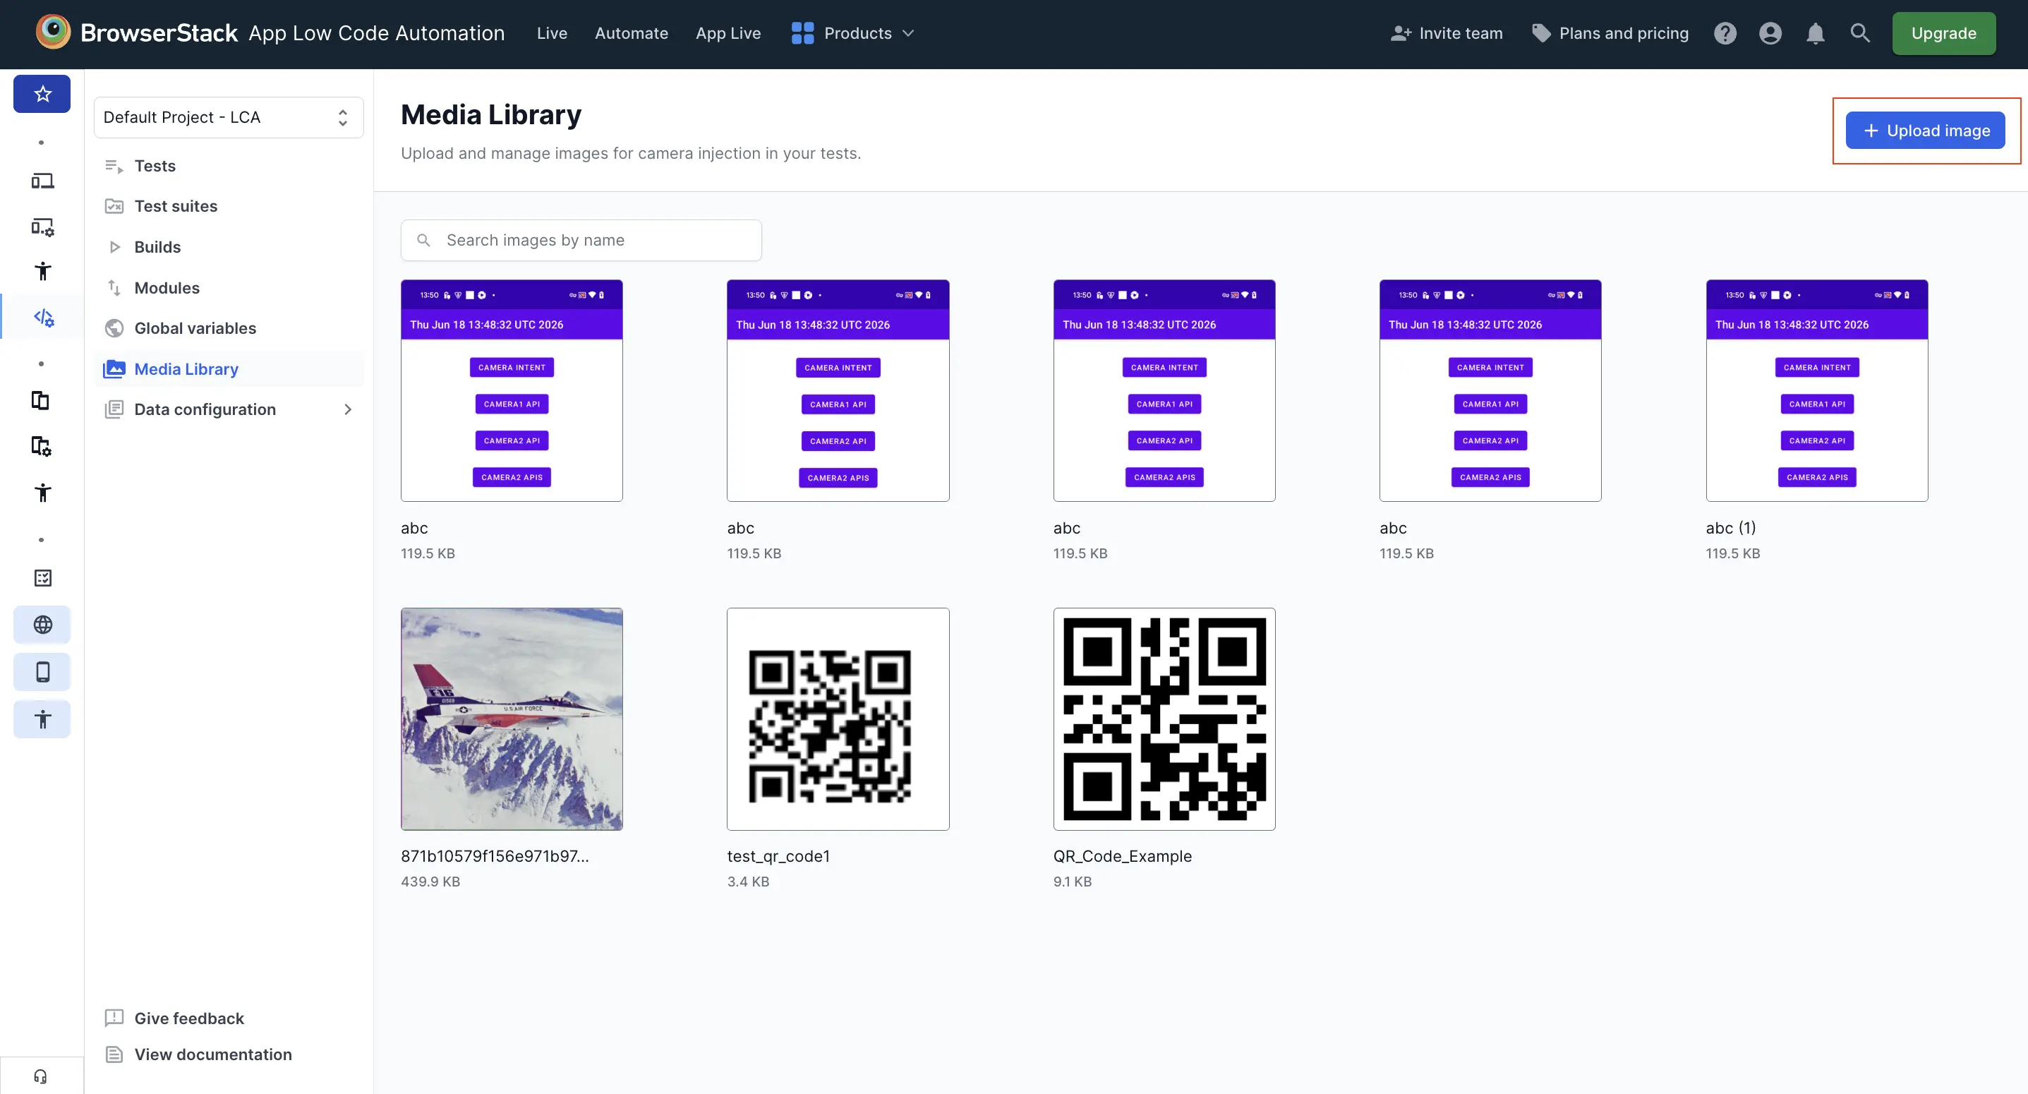Viewport: 2028px width, 1094px height.
Task: Click the Search images by name field
Action: 581,240
